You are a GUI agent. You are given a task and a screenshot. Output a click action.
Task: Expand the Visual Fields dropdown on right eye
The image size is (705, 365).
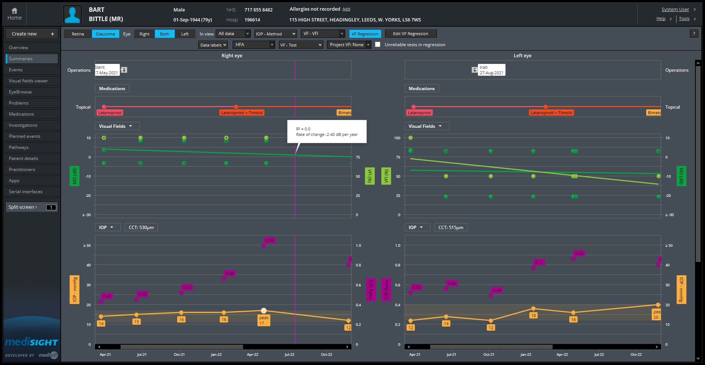click(117, 126)
